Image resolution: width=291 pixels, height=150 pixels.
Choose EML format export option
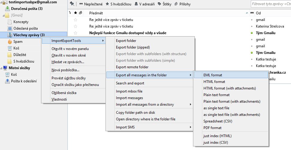(x=213, y=75)
